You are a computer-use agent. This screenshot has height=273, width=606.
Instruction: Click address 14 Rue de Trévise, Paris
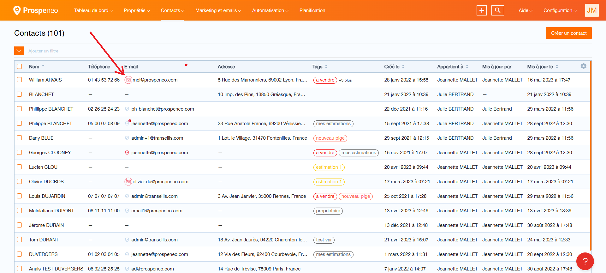pyautogui.click(x=259, y=269)
